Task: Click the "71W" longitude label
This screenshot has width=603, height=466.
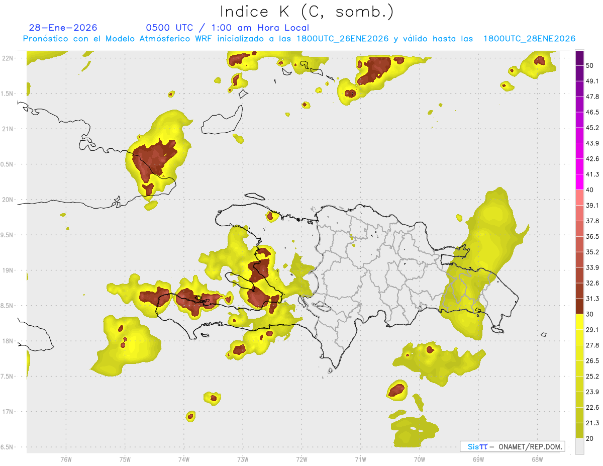Action: tap(360, 459)
